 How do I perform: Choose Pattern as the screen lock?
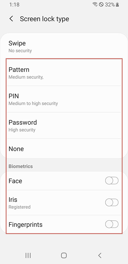64,72
